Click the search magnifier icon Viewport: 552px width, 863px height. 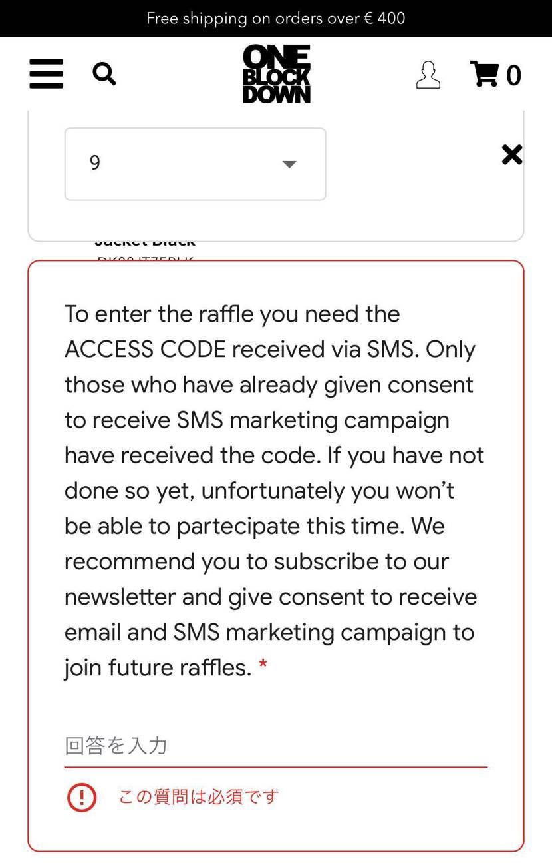point(104,73)
